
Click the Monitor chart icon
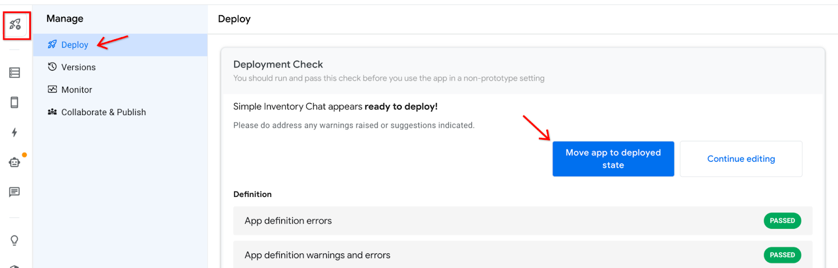pos(52,90)
